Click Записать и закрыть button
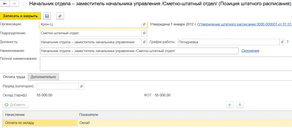This screenshot has width=292, height=128. [21, 16]
